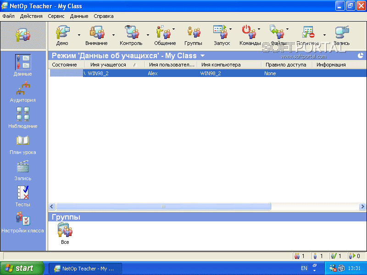Open the mode selector dropdown next to My Class
The width and height of the screenshot is (367, 275).
point(202,56)
